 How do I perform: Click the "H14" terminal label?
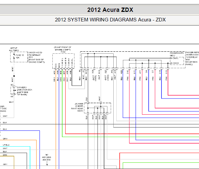99,72
